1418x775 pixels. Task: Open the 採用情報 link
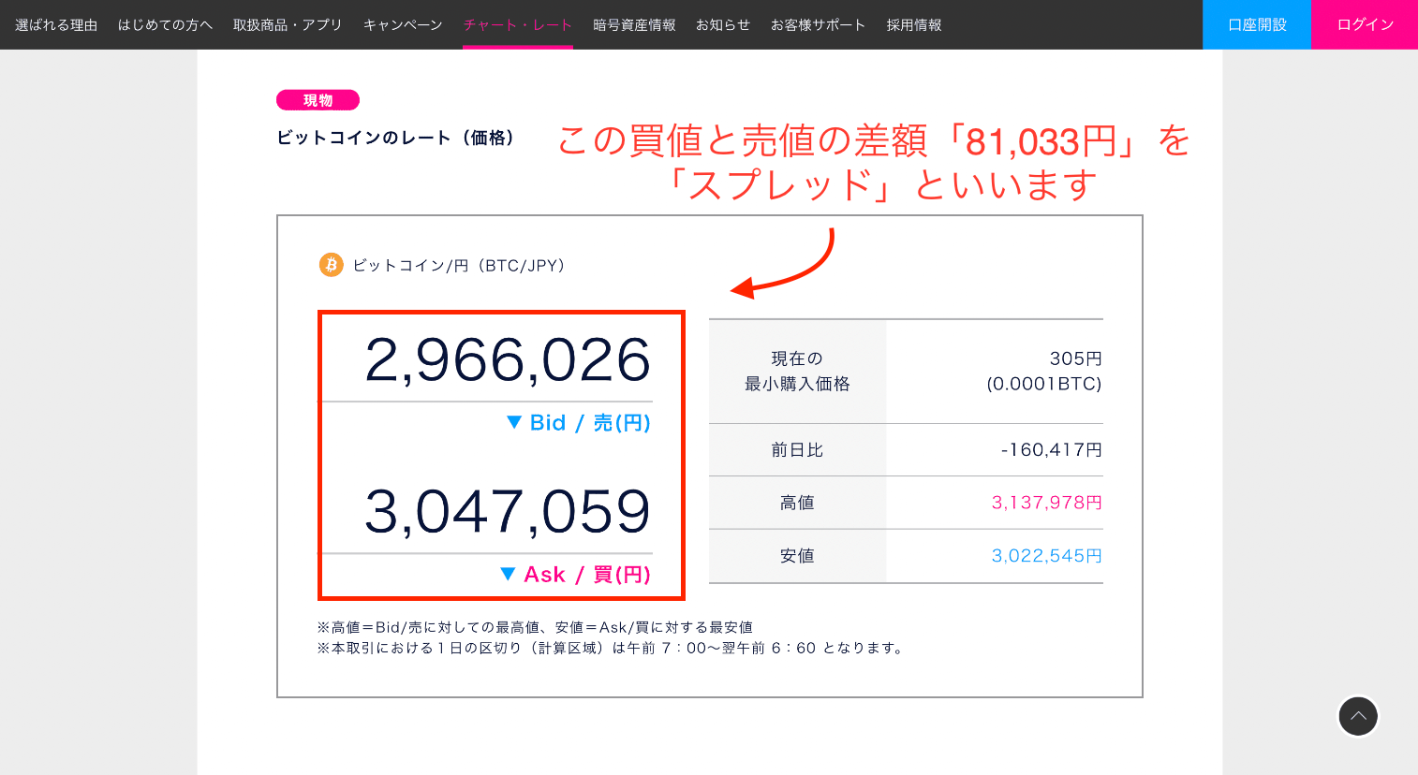pyautogui.click(x=914, y=24)
